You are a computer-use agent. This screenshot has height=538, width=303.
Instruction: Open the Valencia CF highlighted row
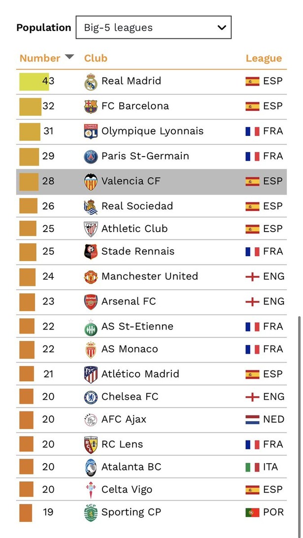coord(151,182)
